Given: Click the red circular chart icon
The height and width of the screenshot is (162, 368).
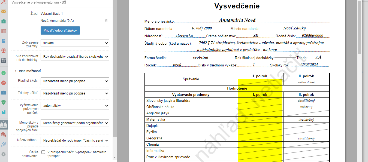Looking at the screenshot, I should pyautogui.click(x=4, y=83).
